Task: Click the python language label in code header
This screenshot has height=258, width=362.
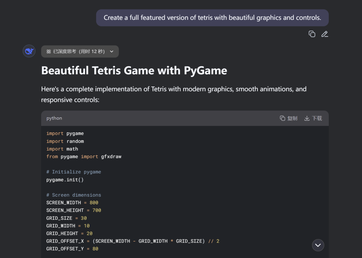Action: click(x=54, y=118)
